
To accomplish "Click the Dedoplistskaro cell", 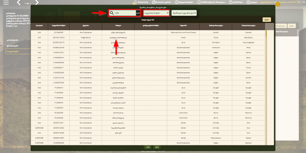I will (216, 138).
